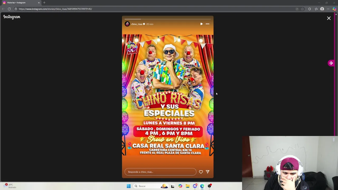Viewport: 338px width, 190px height.
Task: Open the weather widget showing 20°C
Action: pyautogui.click(x=10, y=186)
